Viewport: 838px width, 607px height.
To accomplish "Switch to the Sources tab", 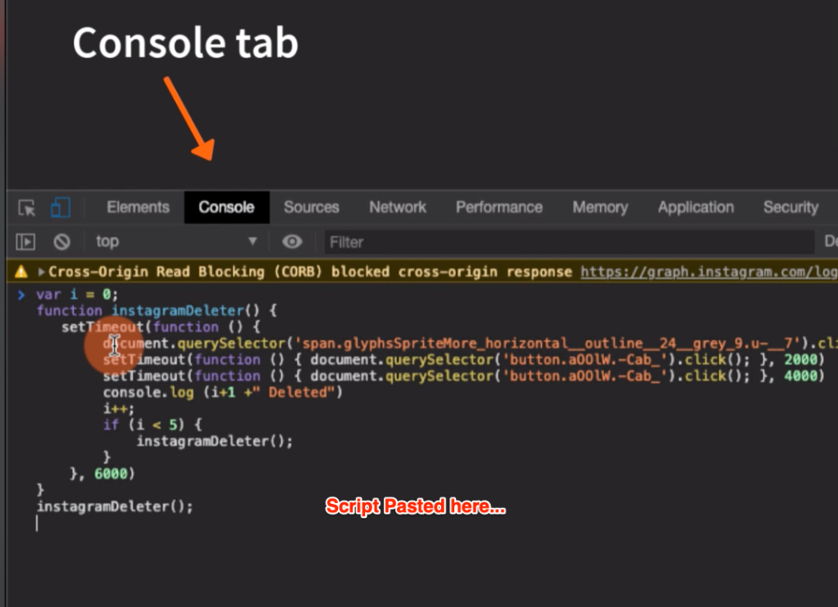I will pos(311,207).
